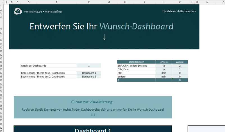Image resolution: width=225 pixels, height=132 pixels.
Task: Select the 'nein' cell in the PDF row
Action: click(x=164, y=73)
